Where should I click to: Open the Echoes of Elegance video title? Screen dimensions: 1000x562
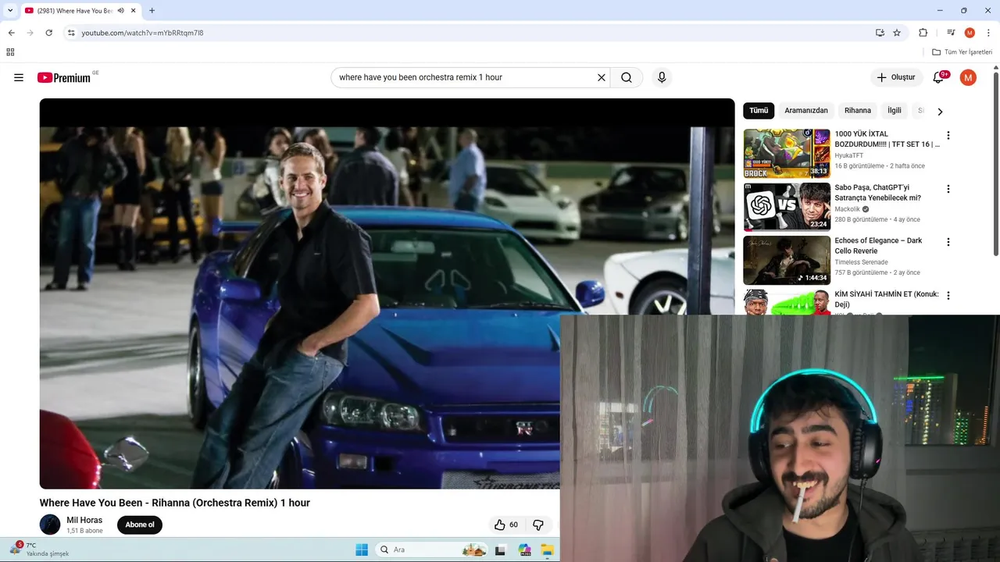(878, 246)
